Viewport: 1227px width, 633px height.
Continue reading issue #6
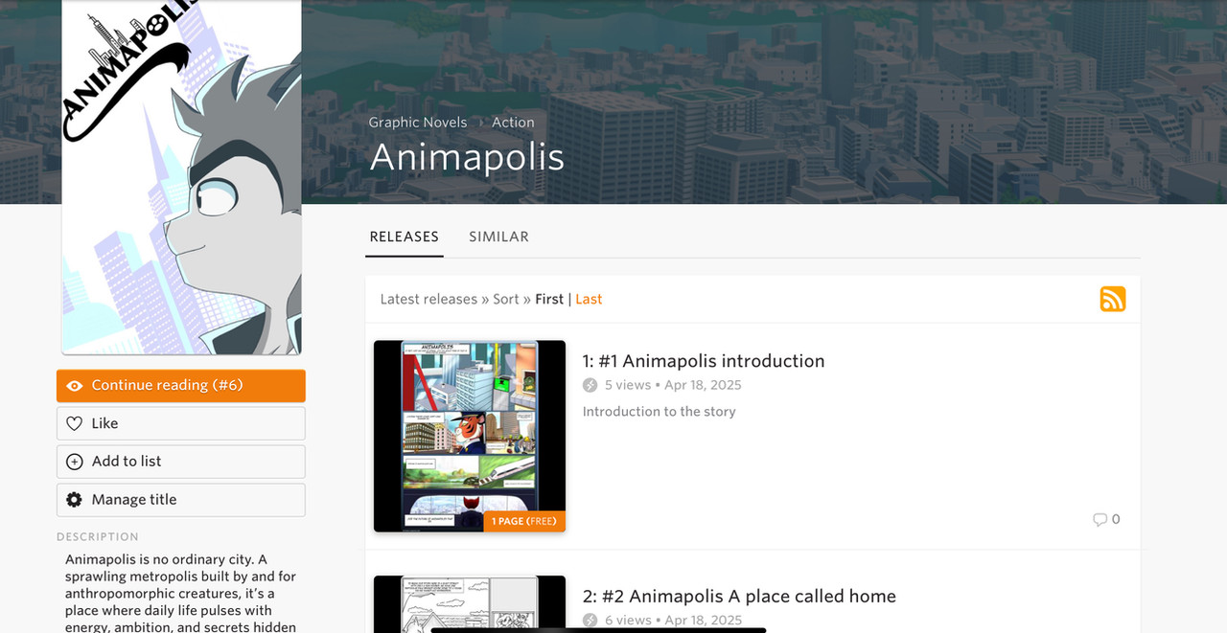point(181,386)
